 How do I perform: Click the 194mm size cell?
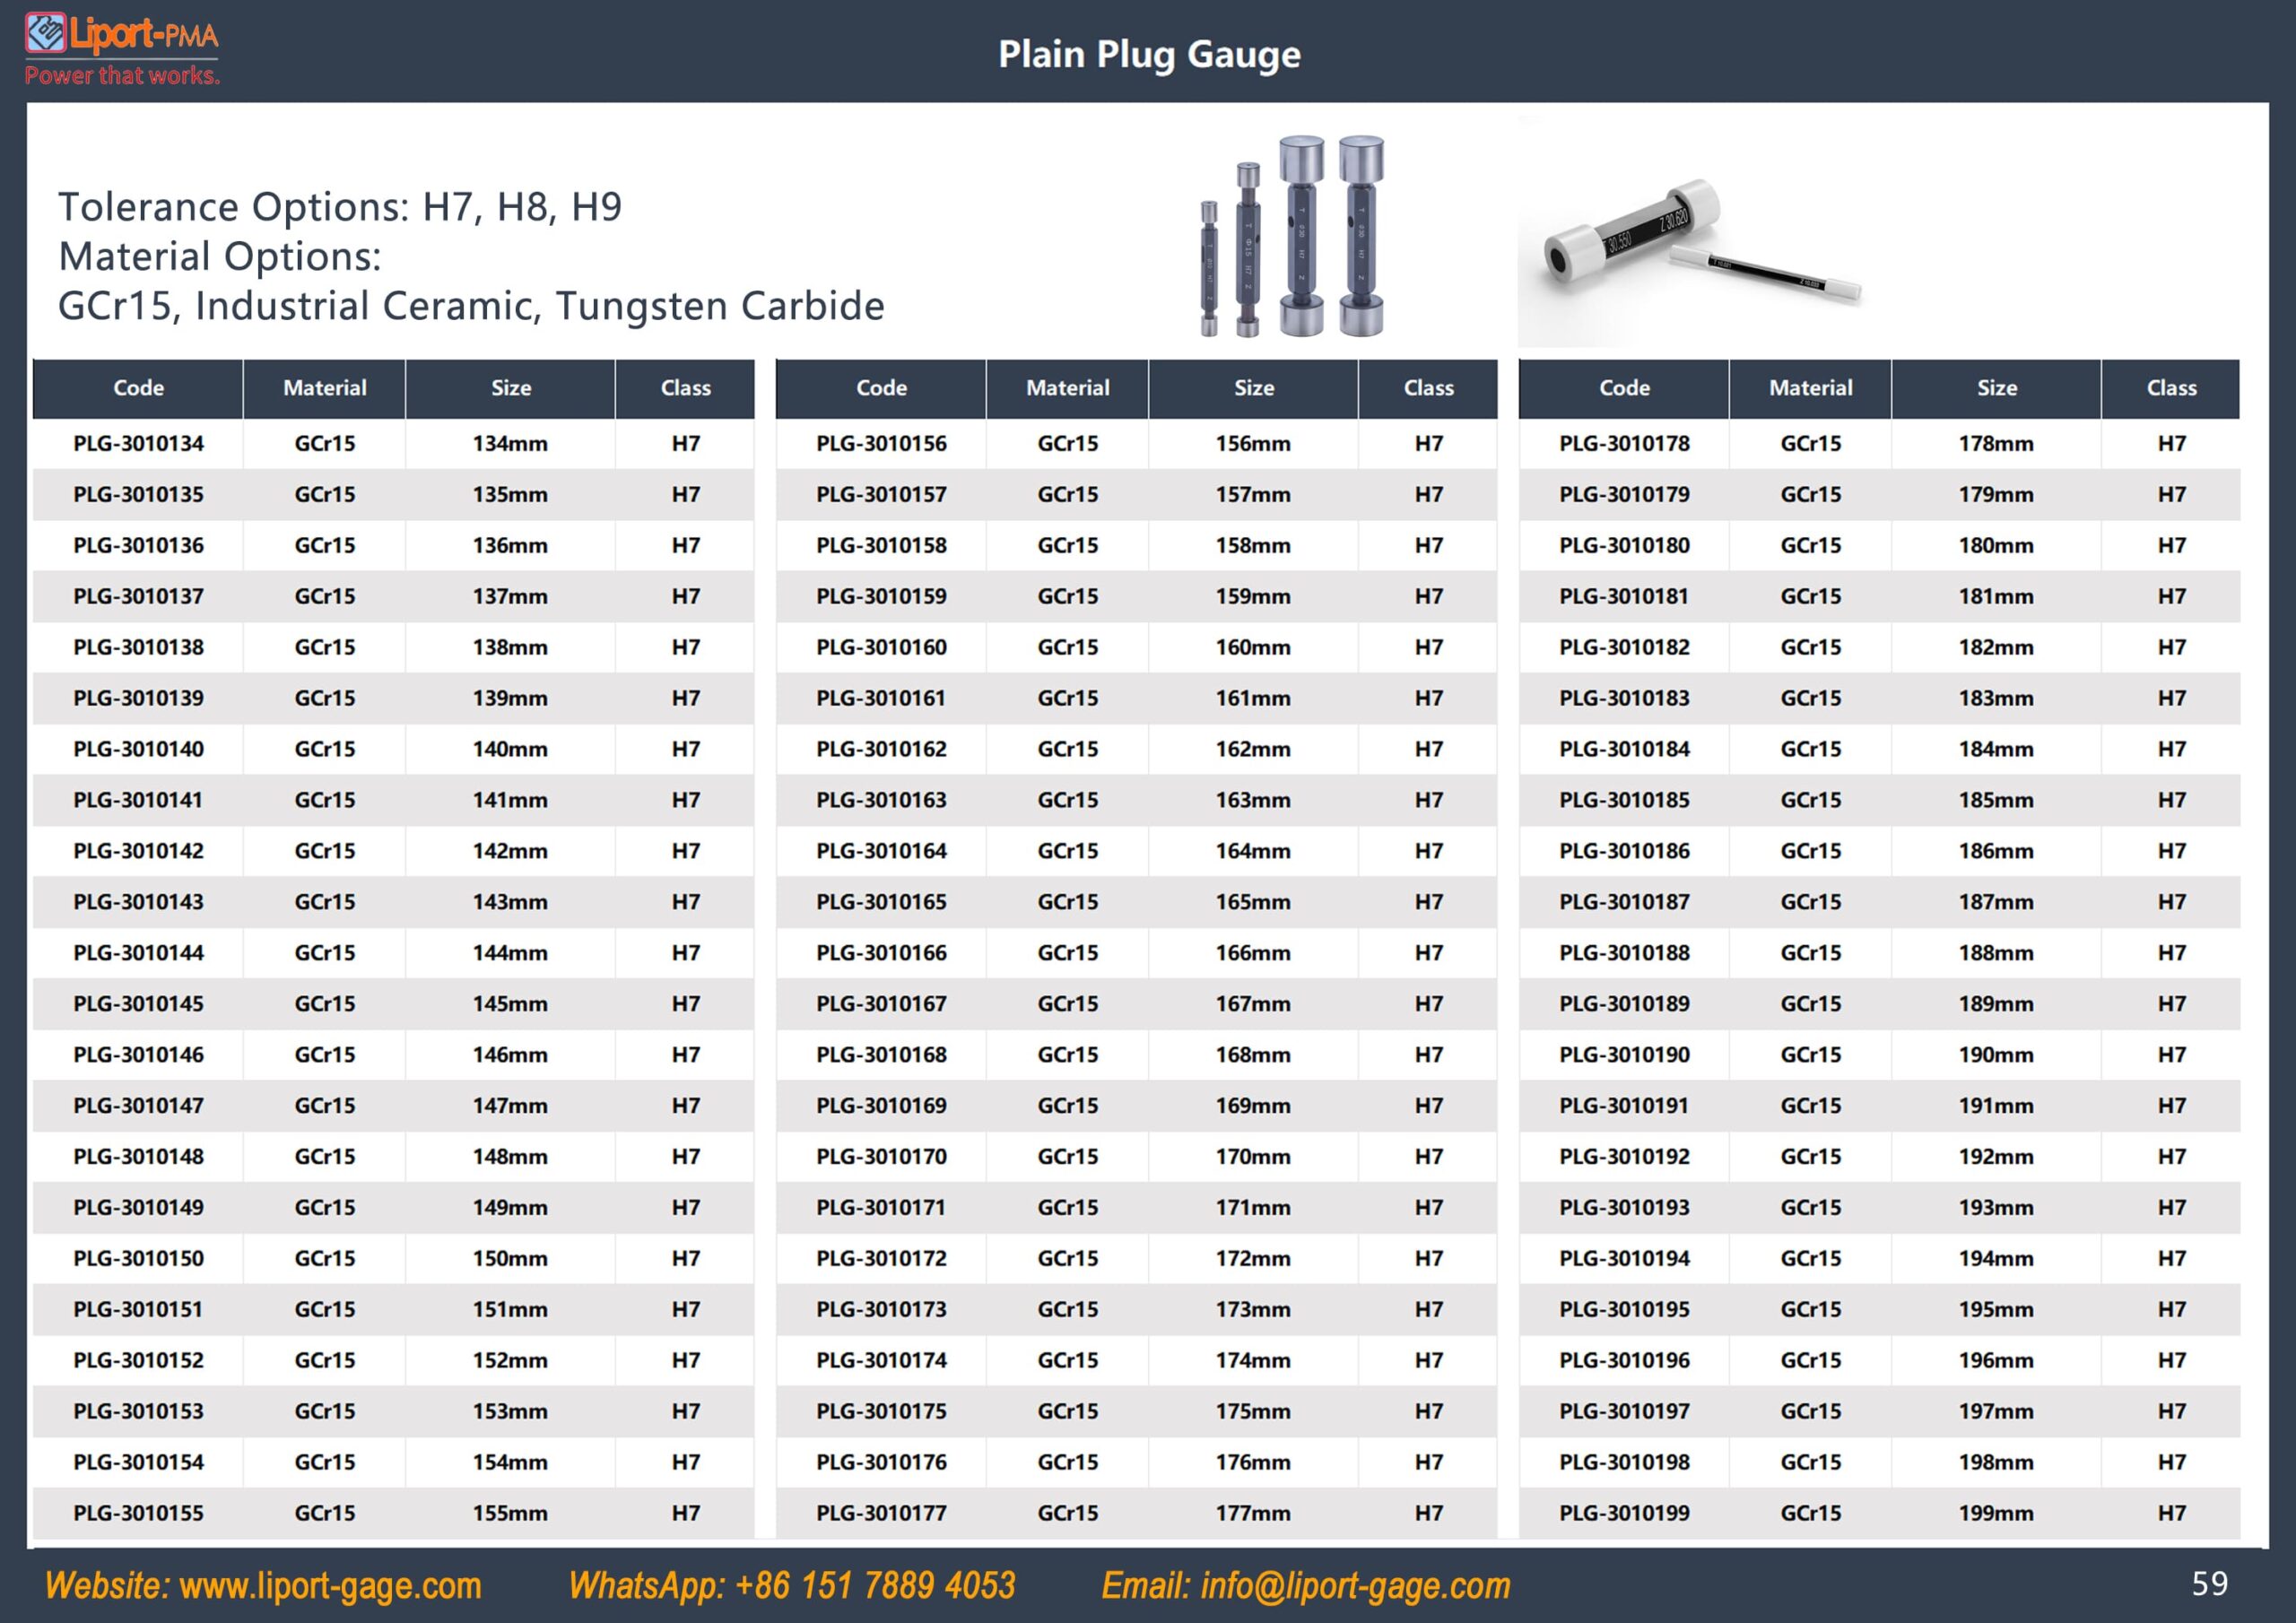[1996, 1259]
